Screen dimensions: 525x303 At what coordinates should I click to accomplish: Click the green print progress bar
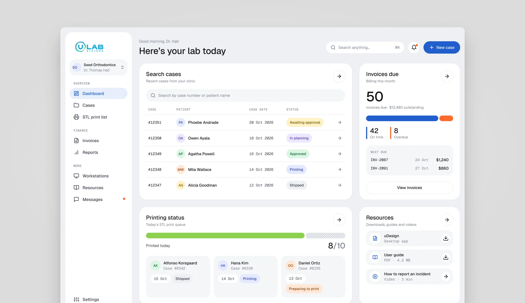click(225, 235)
